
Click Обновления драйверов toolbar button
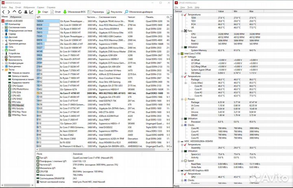tap(138, 12)
